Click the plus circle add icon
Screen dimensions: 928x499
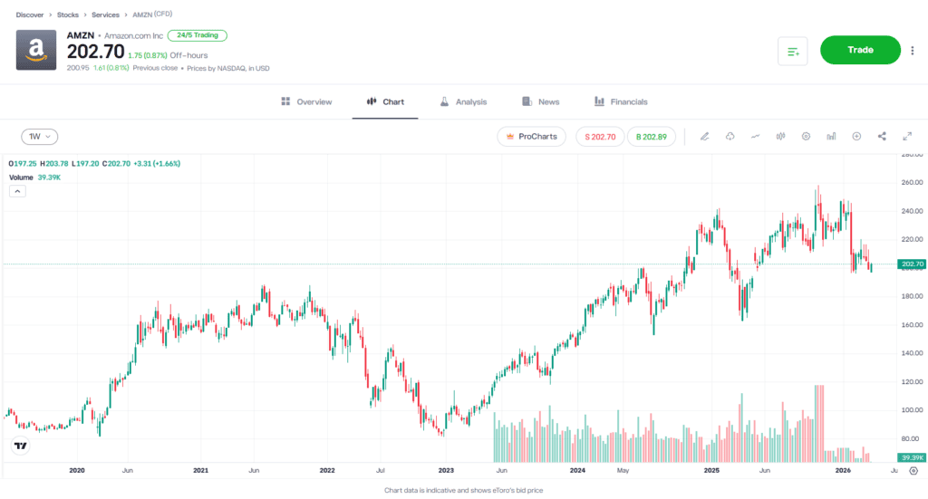[856, 137]
